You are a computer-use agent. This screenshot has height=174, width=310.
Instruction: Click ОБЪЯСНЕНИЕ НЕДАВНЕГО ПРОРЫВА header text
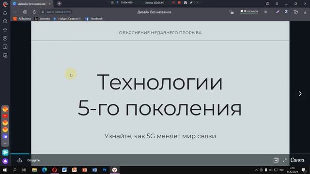tap(160, 33)
